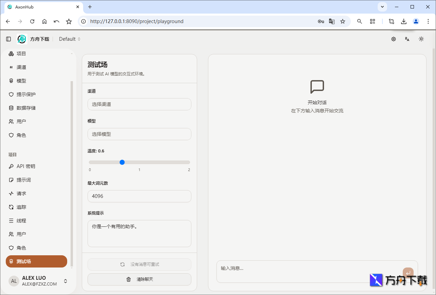Open the API 密钥 section
Image resolution: width=436 pixels, height=295 pixels.
pos(25,166)
